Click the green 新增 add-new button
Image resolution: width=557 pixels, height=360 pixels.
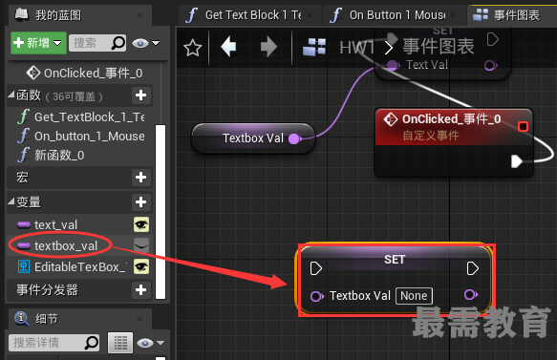pyautogui.click(x=38, y=43)
